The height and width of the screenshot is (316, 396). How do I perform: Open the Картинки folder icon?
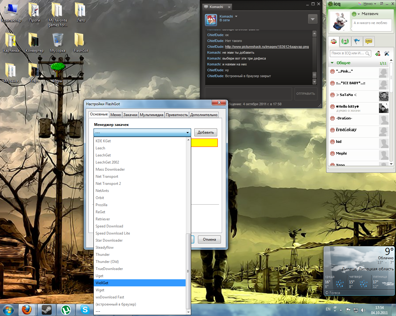(x=11, y=43)
